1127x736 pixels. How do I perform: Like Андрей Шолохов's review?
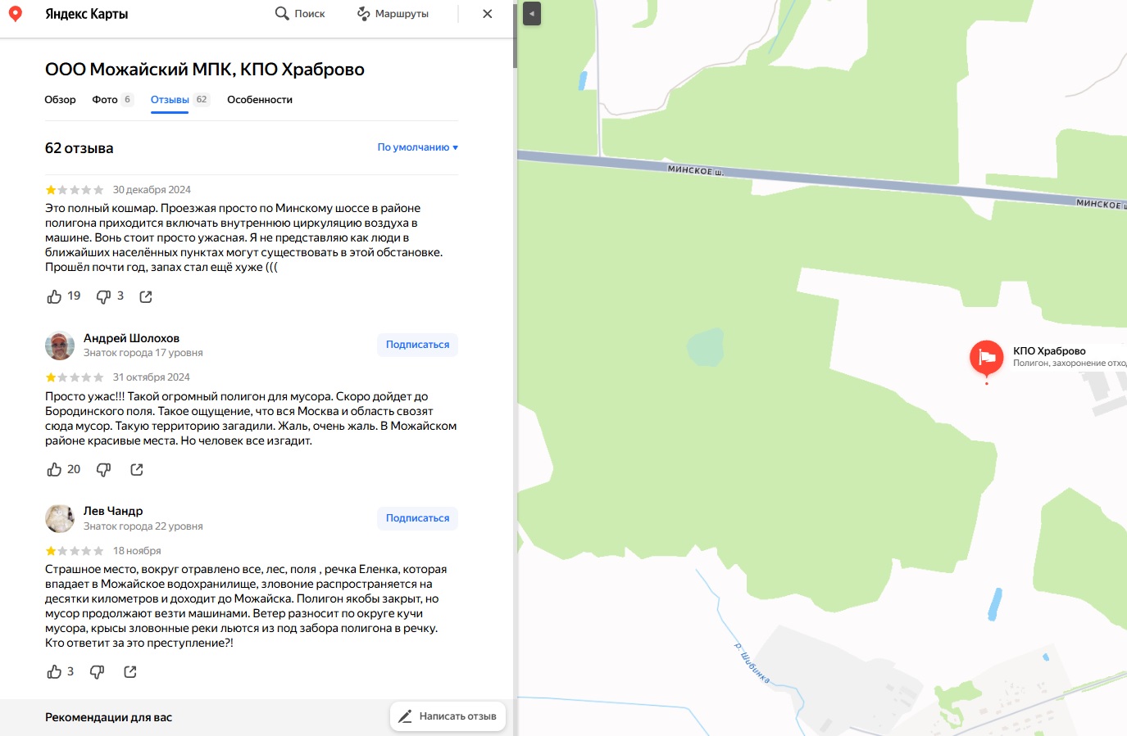(55, 469)
